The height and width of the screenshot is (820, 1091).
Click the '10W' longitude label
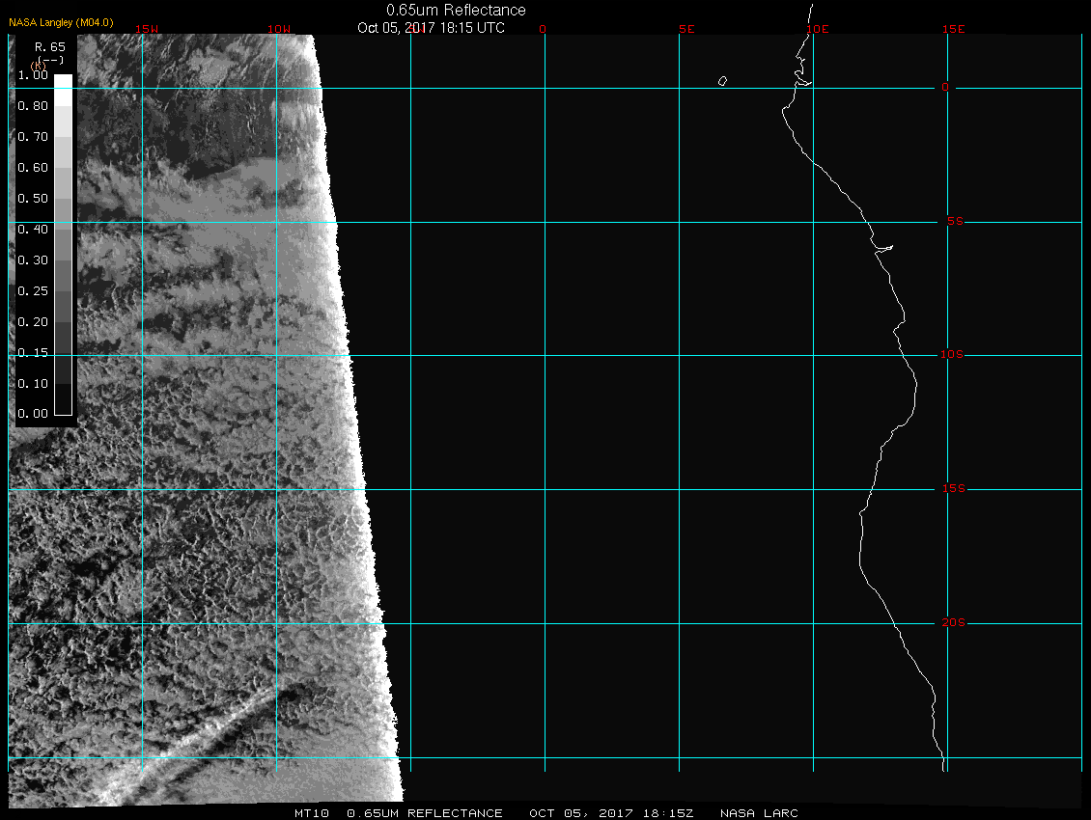[279, 29]
